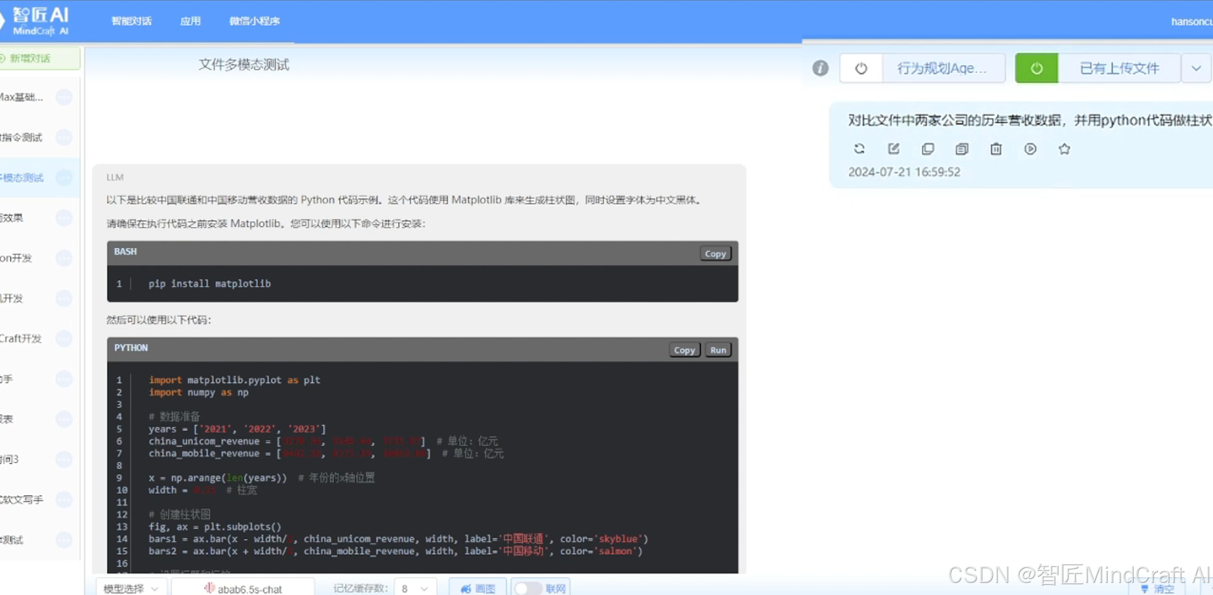Viewport: 1213px width, 595px height.
Task: Select the on开发 conversation in sidebar
Action: click(16, 258)
